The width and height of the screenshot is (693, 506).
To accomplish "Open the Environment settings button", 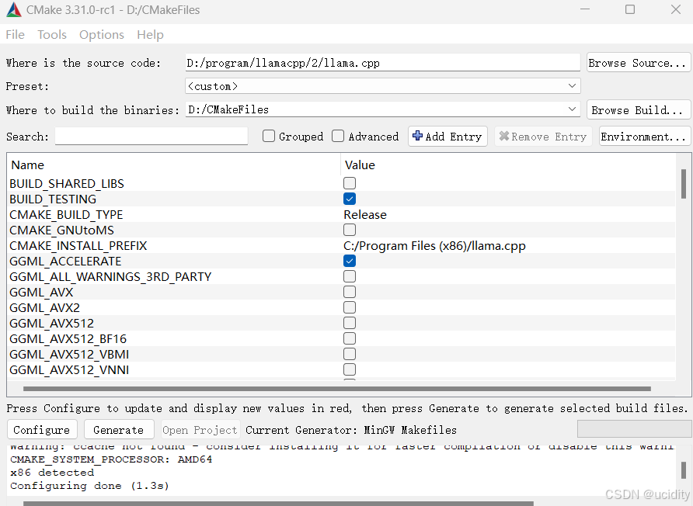I will 644,137.
